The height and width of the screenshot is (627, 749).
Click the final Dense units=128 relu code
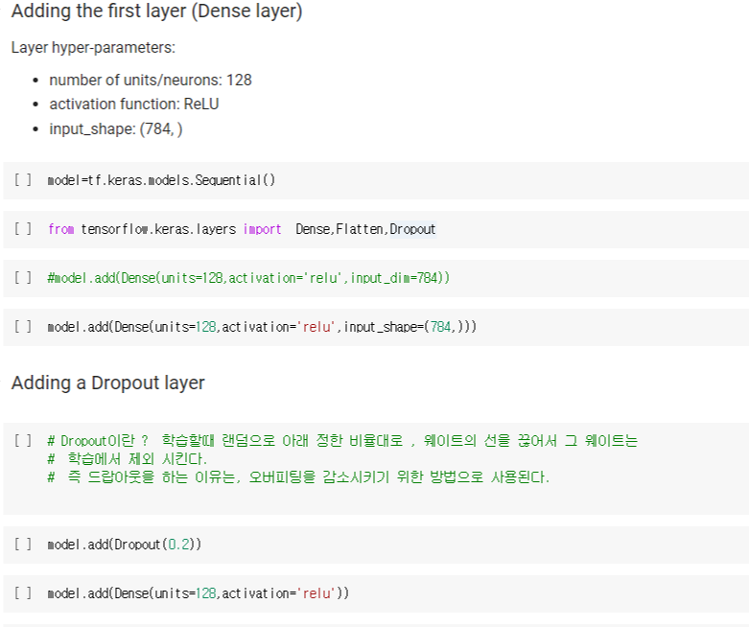(x=199, y=593)
